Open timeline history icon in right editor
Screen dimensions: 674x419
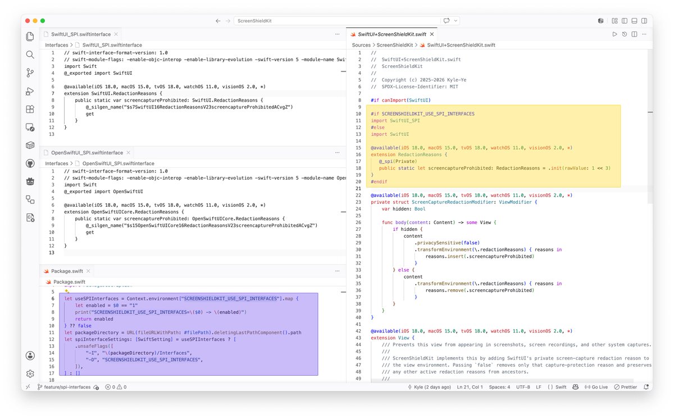[x=625, y=34]
